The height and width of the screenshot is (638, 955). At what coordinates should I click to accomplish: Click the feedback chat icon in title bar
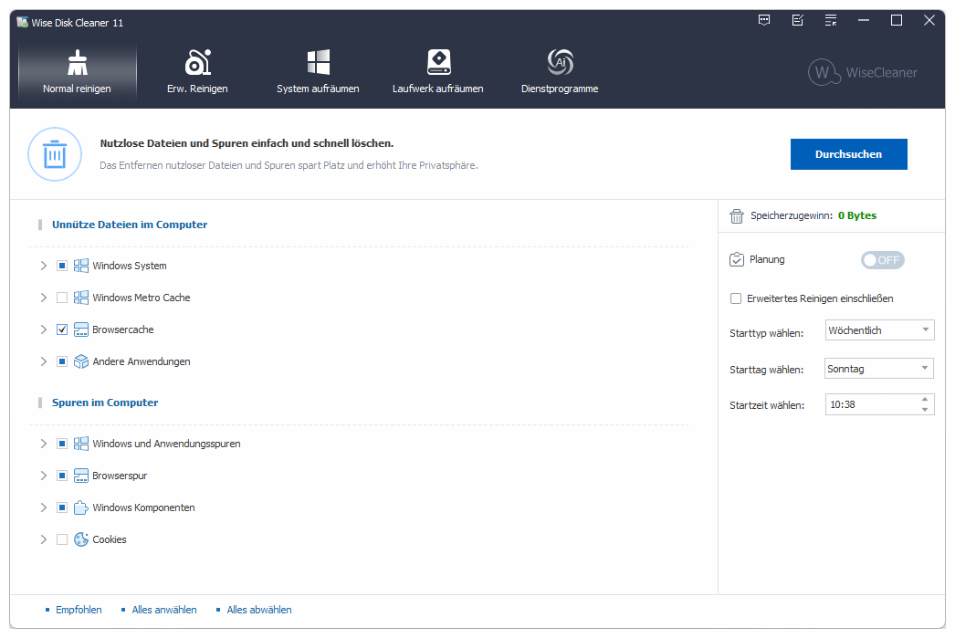click(764, 20)
